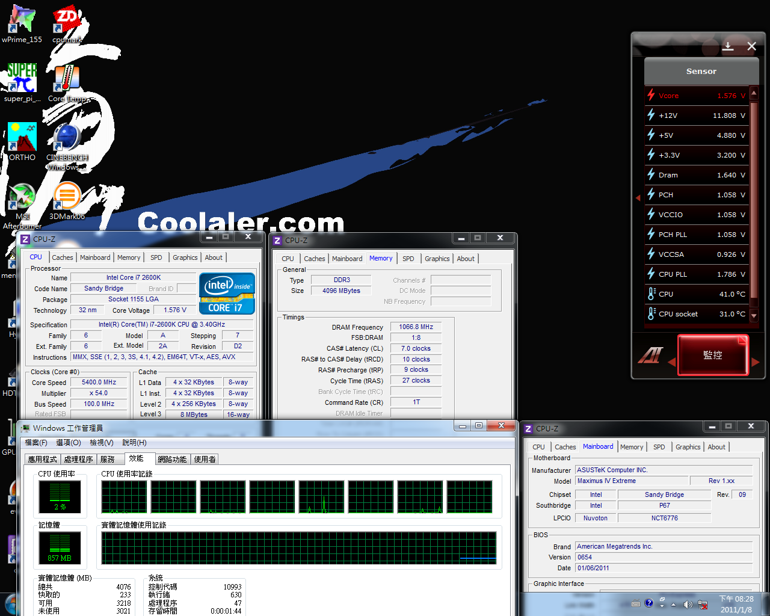Click the CAS# Latency 7.0 clocks field

[x=416, y=349]
